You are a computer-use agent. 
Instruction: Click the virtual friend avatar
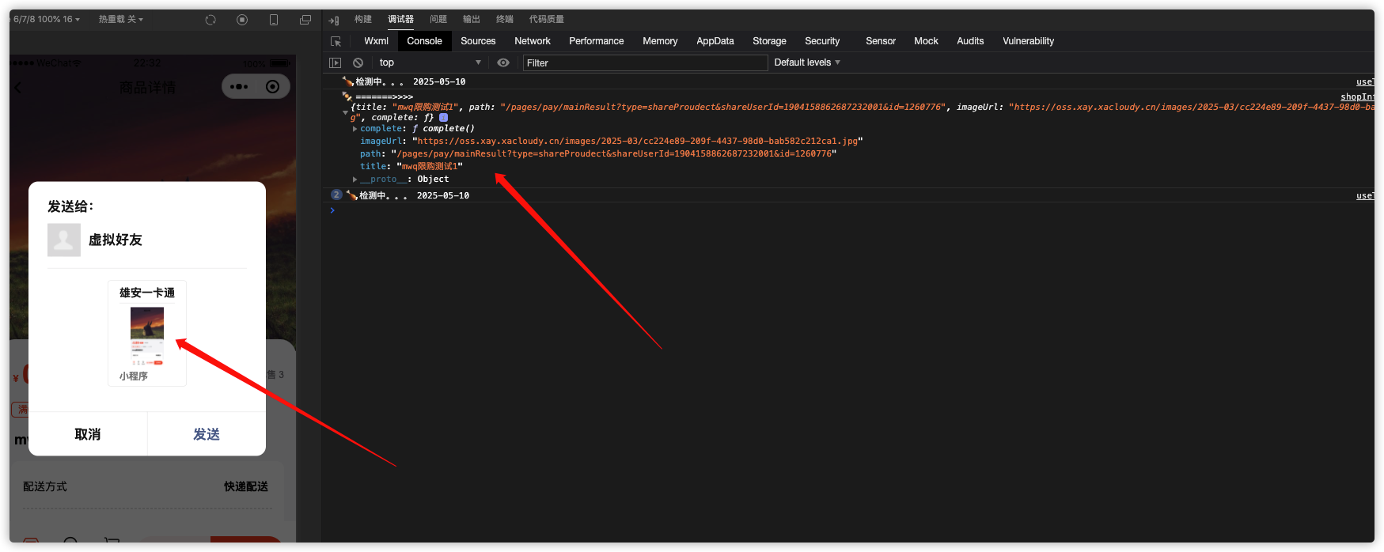pos(64,240)
